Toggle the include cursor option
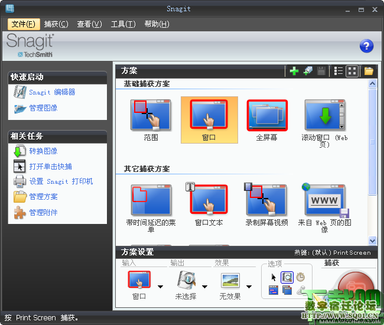This screenshot has height=325, width=384. (274, 278)
